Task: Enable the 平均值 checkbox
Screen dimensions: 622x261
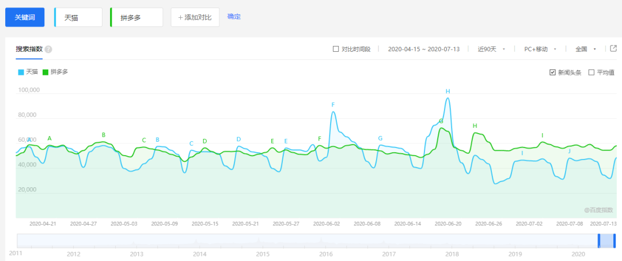Action: coord(591,72)
